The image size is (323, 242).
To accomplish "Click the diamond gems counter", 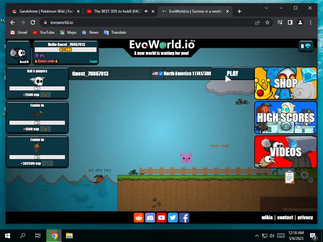I will click(306, 46).
